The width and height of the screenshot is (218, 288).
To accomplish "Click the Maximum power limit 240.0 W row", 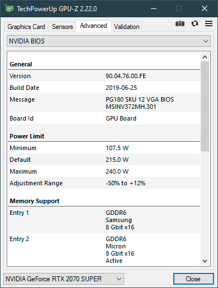I will point(104,171).
